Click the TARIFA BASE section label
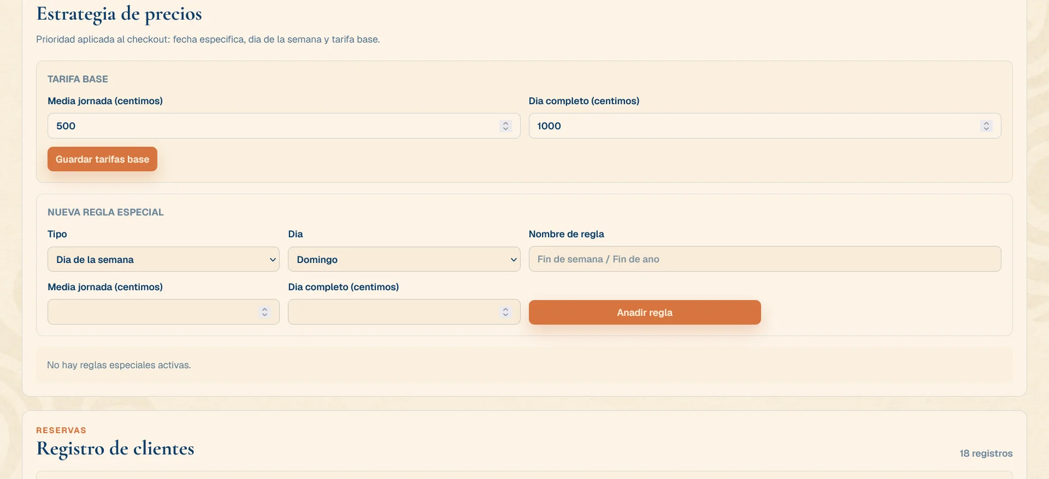This screenshot has width=1049, height=479. point(78,79)
